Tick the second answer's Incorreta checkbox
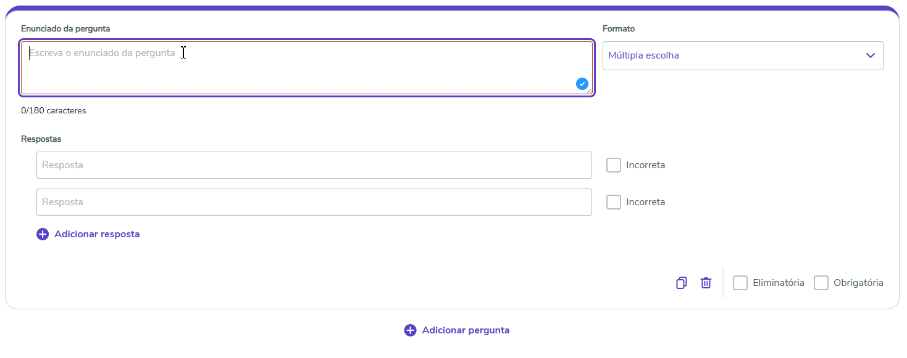This screenshot has width=907, height=358. pyautogui.click(x=614, y=202)
